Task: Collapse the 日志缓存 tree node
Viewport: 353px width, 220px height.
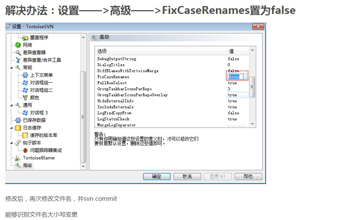Action: coord(11,128)
